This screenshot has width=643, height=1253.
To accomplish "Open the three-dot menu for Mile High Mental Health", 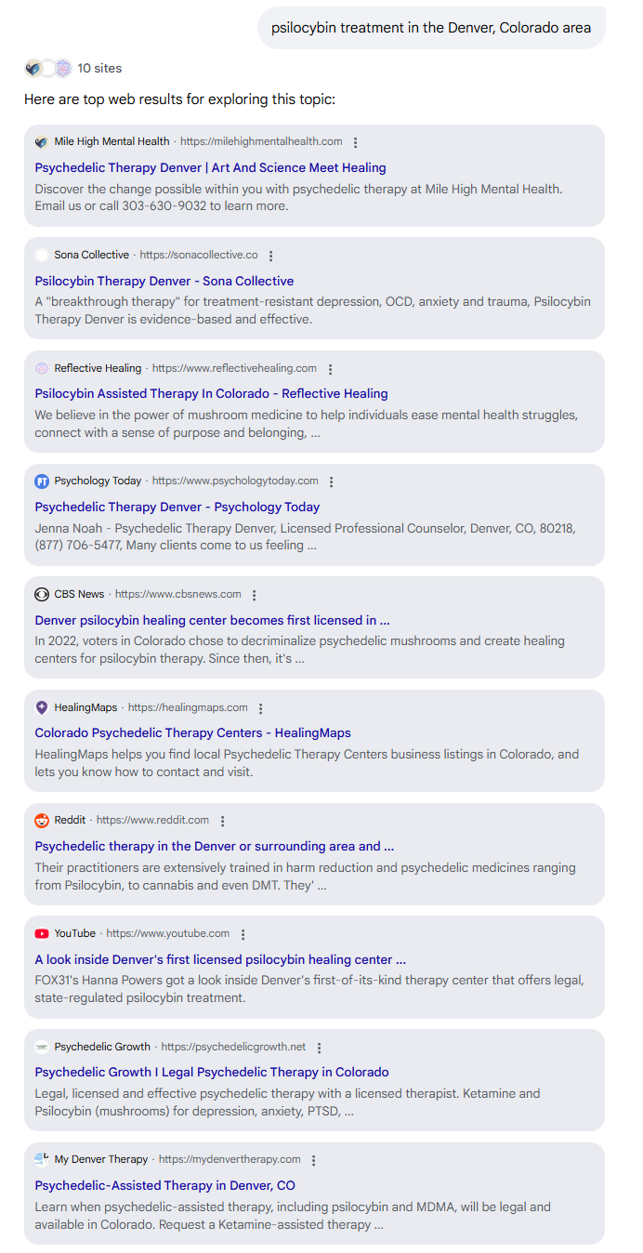I will [356, 142].
